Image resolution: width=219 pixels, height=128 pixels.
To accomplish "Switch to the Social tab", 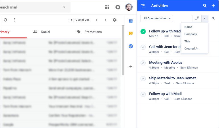I will click(x=42, y=32).
